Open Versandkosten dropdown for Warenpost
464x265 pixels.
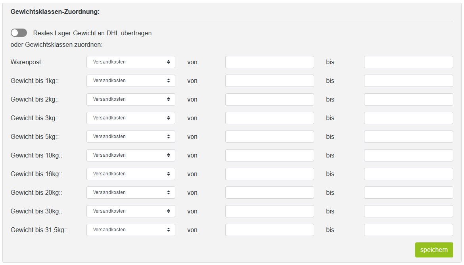click(x=131, y=62)
